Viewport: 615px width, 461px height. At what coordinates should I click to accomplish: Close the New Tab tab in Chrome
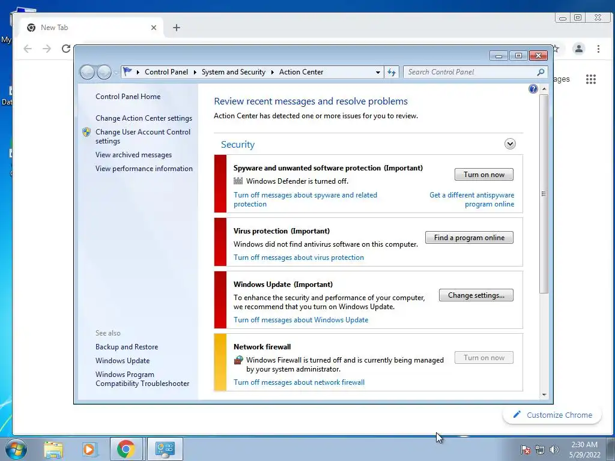tap(154, 28)
